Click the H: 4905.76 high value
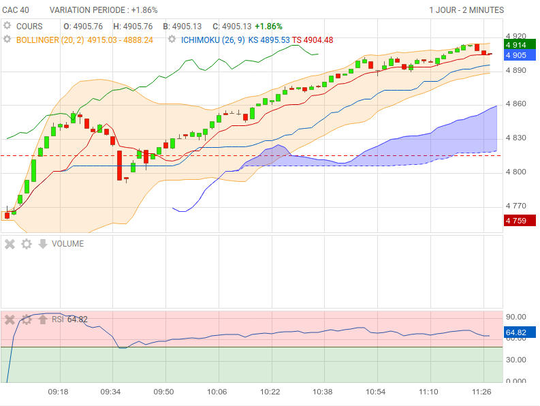Viewport: 540px width, 406px height. pyautogui.click(x=133, y=27)
